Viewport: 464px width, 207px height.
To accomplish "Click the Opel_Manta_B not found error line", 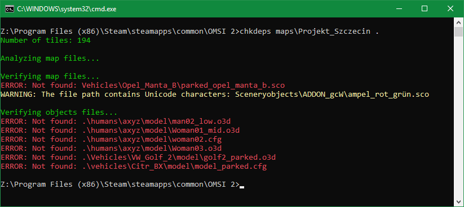I will tap(143, 85).
